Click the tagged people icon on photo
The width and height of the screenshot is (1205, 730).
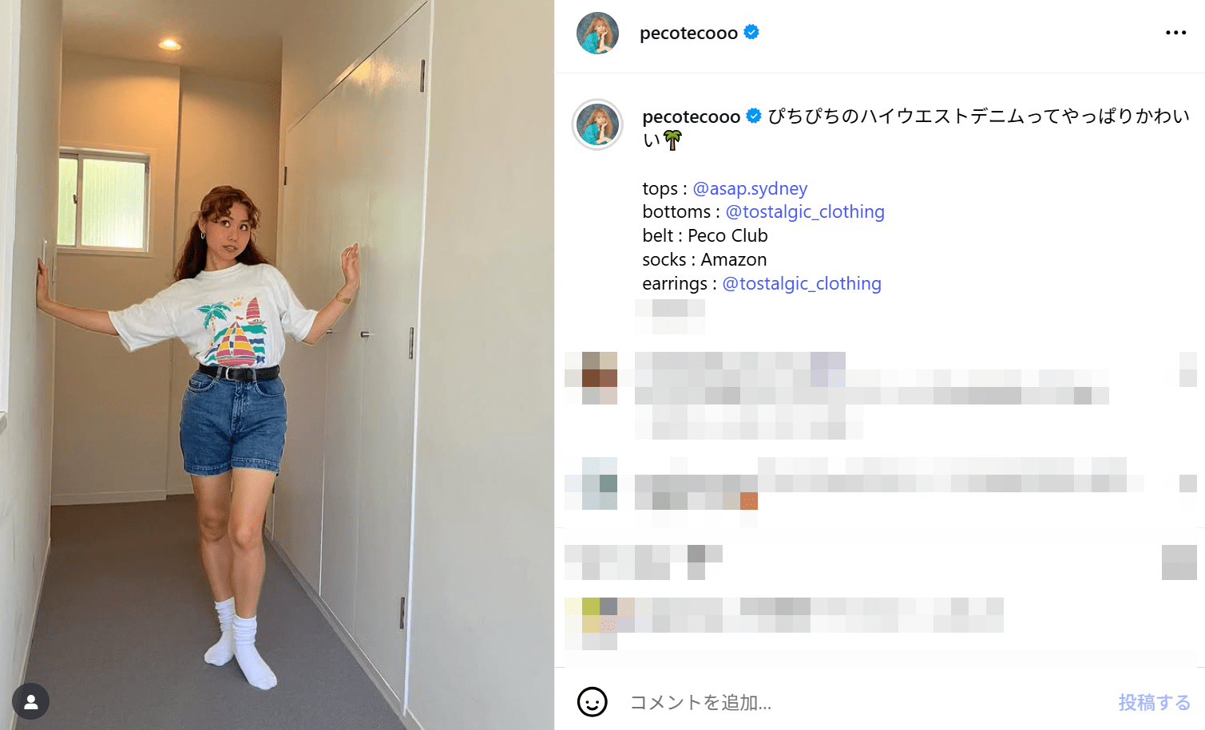pos(30,702)
